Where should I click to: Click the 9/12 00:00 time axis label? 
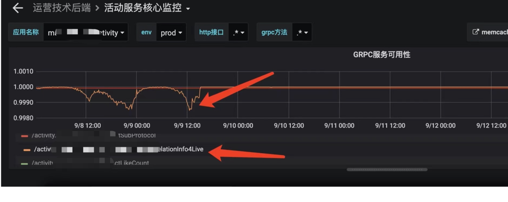click(441, 125)
